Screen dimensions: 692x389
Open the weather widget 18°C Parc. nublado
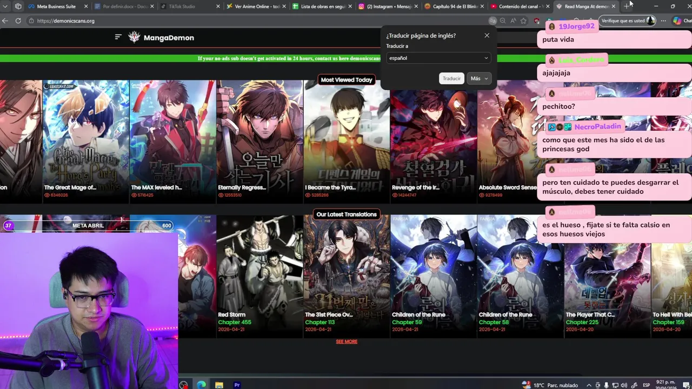[x=550, y=385]
